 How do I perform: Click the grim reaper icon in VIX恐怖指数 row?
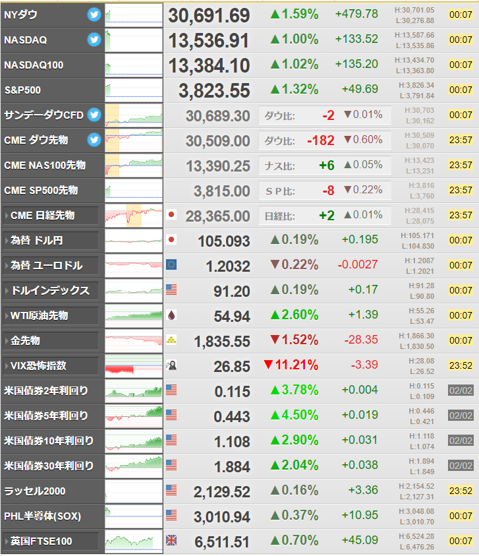click(x=171, y=365)
